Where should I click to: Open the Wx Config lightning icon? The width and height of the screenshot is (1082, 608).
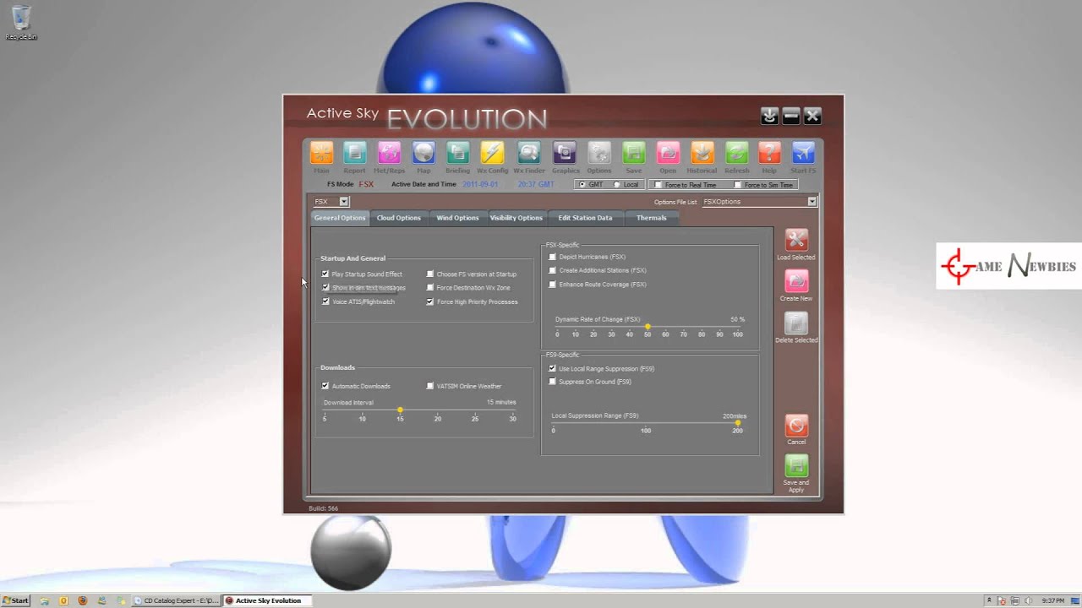492,153
